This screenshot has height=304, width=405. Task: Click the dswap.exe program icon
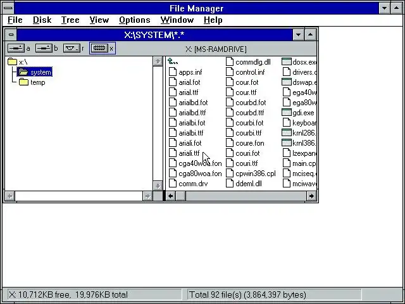[287, 82]
